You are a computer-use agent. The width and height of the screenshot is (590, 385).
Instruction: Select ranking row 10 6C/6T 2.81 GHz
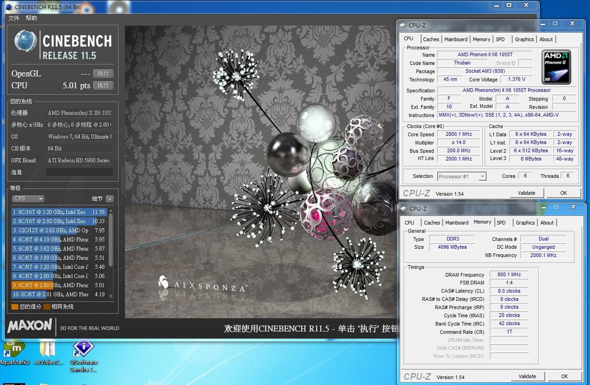tap(59, 294)
